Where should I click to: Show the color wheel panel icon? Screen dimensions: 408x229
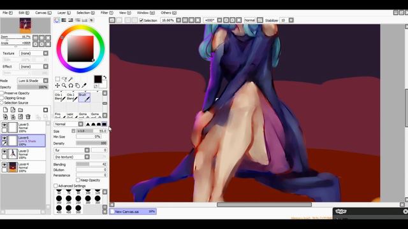pos(57,20)
